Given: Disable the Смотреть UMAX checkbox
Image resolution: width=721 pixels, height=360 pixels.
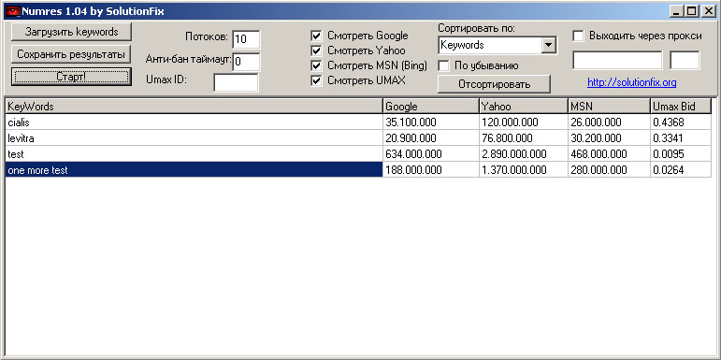Looking at the screenshot, I should click(x=316, y=81).
